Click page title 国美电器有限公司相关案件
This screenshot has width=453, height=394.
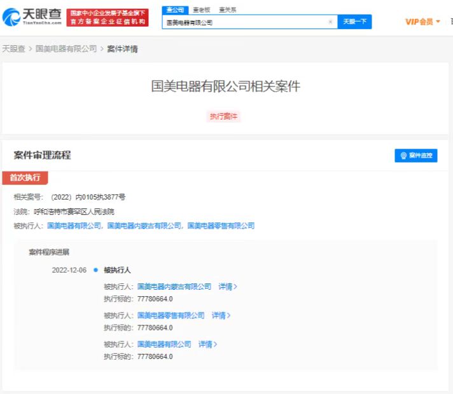pos(226,86)
